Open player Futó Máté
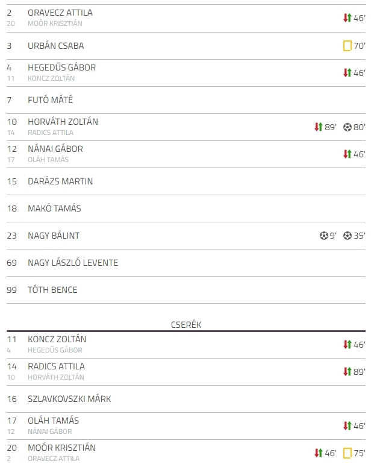 click(51, 100)
